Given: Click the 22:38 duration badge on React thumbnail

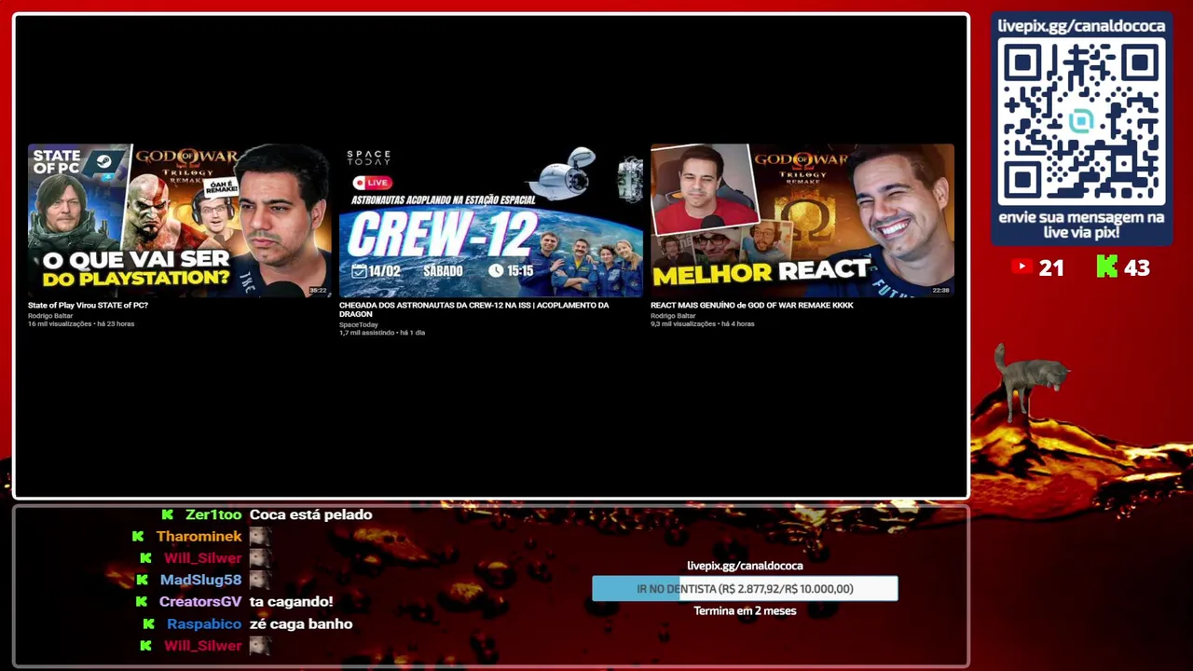Looking at the screenshot, I should [941, 291].
